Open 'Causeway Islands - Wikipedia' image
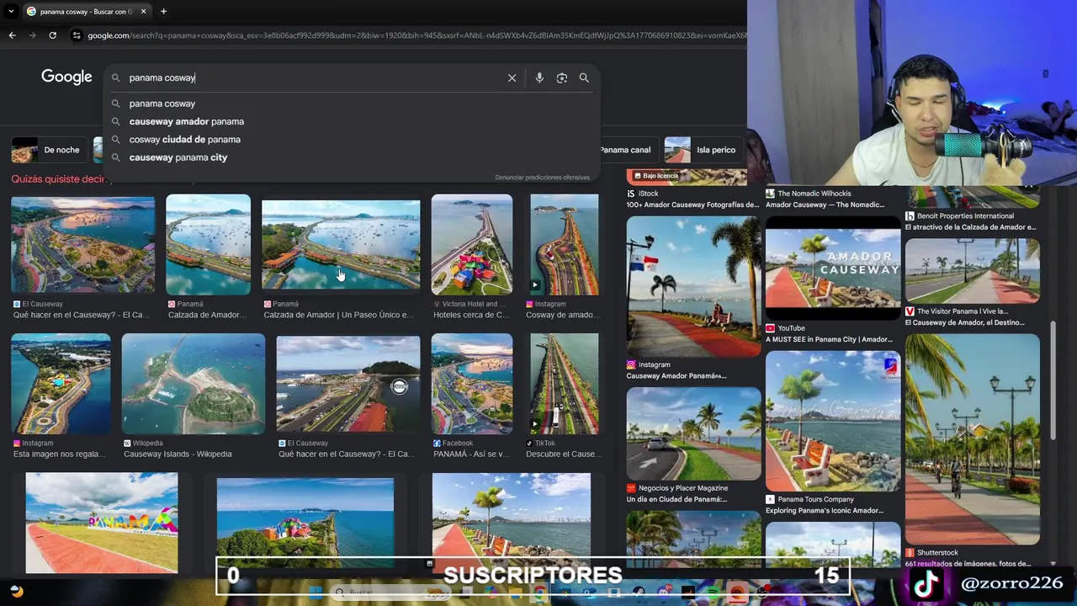The image size is (1077, 606). tap(194, 384)
